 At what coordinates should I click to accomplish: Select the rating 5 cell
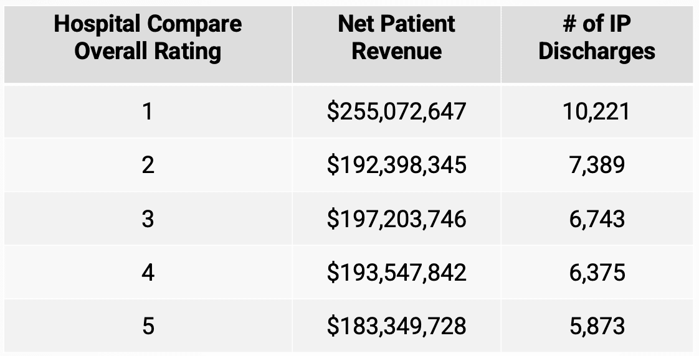(148, 326)
